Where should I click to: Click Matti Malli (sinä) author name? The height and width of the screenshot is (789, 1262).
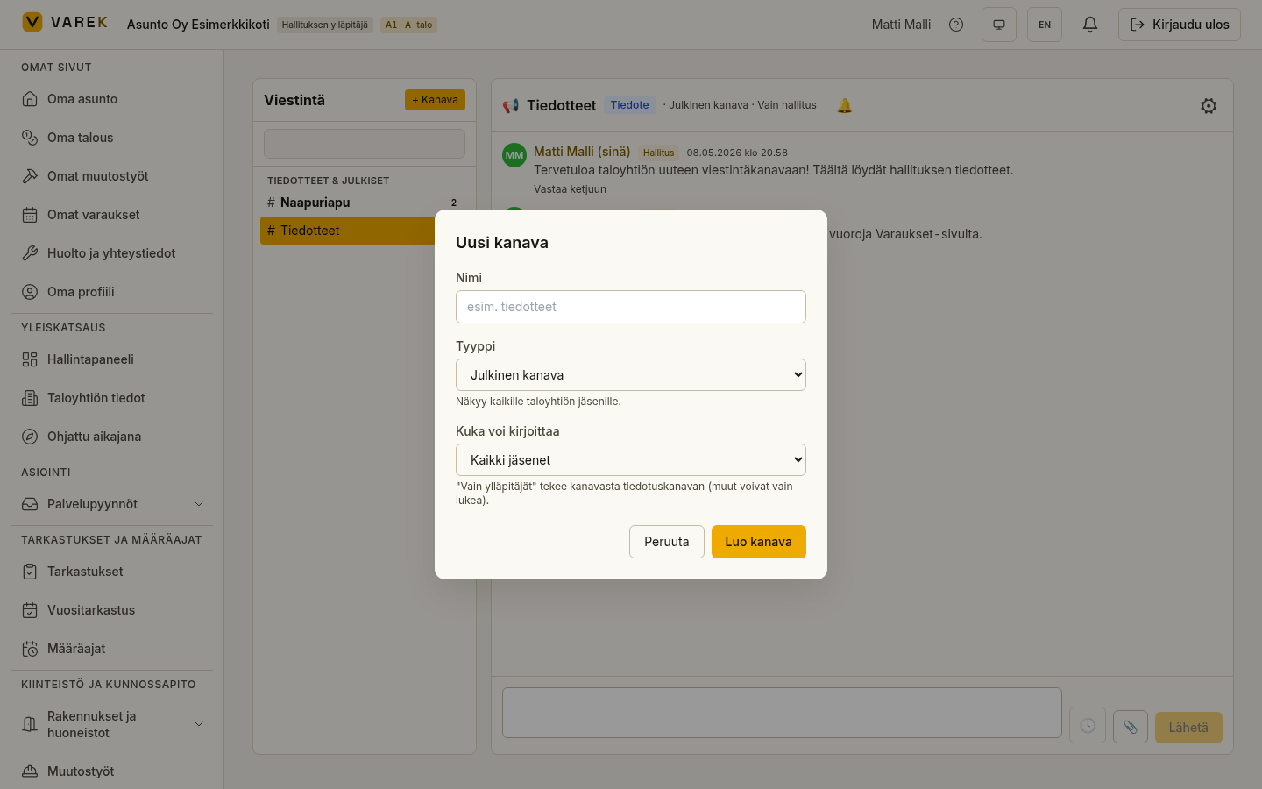(582, 152)
